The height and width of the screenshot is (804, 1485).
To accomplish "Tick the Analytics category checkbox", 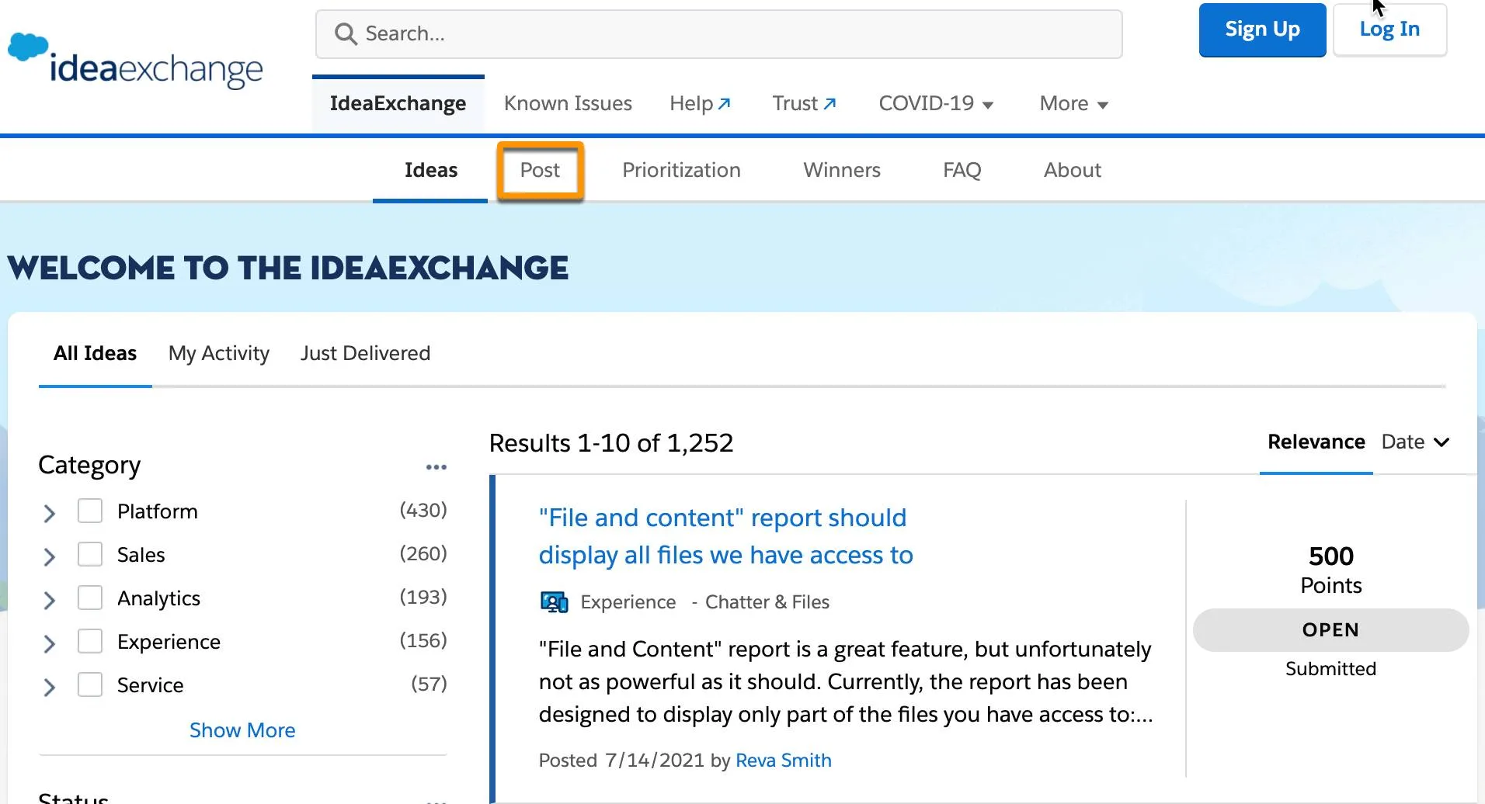I will click(90, 598).
